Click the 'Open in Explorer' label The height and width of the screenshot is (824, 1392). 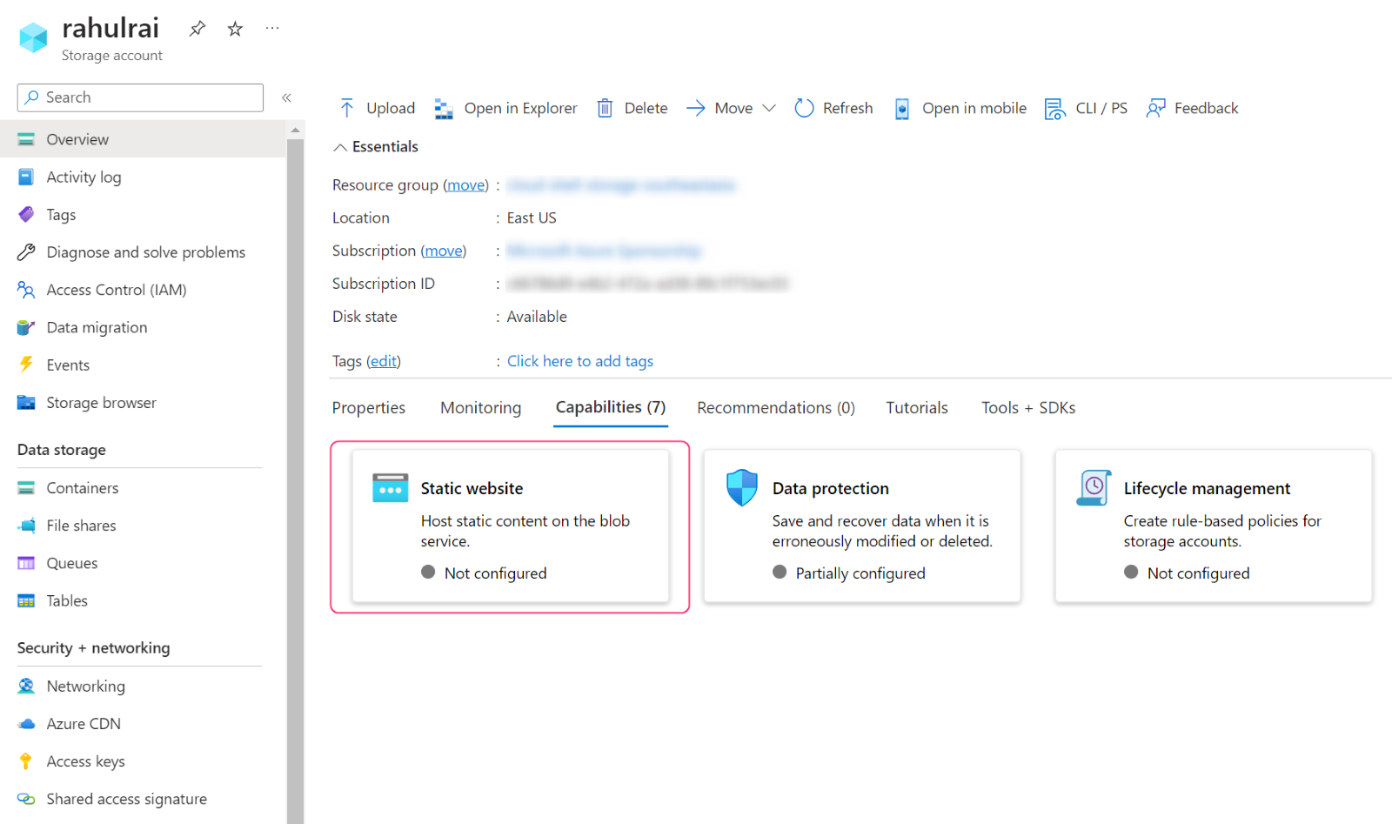click(x=521, y=108)
